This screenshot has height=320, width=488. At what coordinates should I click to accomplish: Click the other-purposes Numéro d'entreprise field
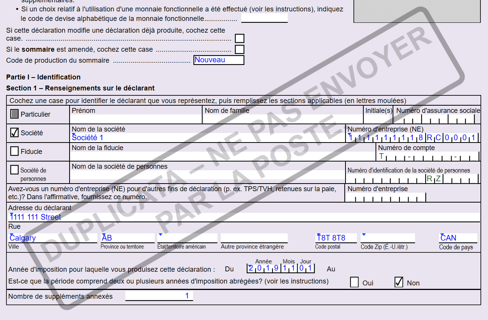(x=387, y=197)
